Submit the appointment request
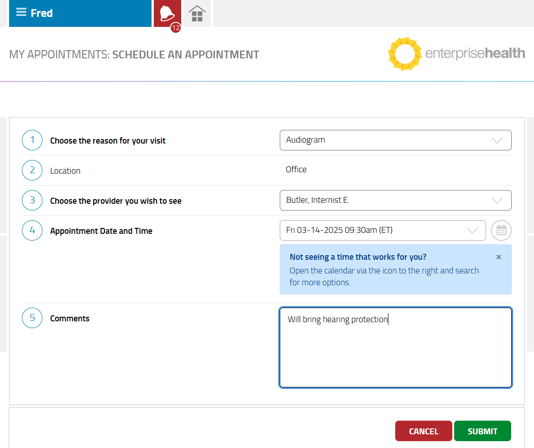 tap(482, 431)
